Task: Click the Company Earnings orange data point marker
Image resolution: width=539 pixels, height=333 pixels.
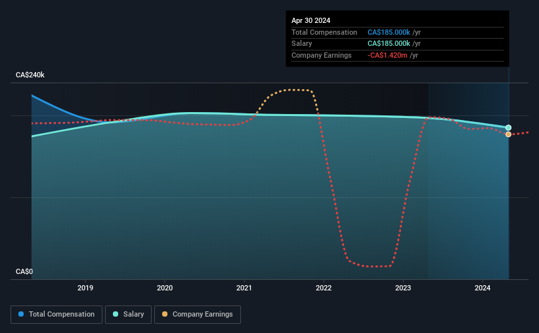Action: point(508,134)
